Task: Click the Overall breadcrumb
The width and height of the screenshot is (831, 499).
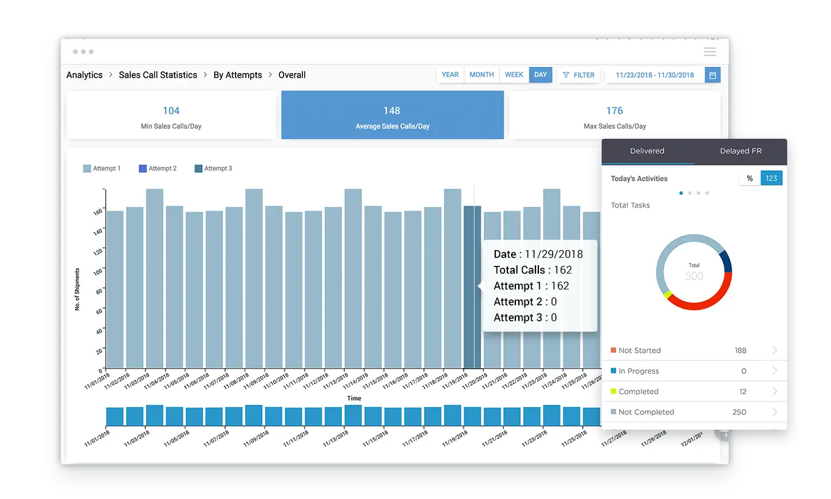Action: click(292, 75)
